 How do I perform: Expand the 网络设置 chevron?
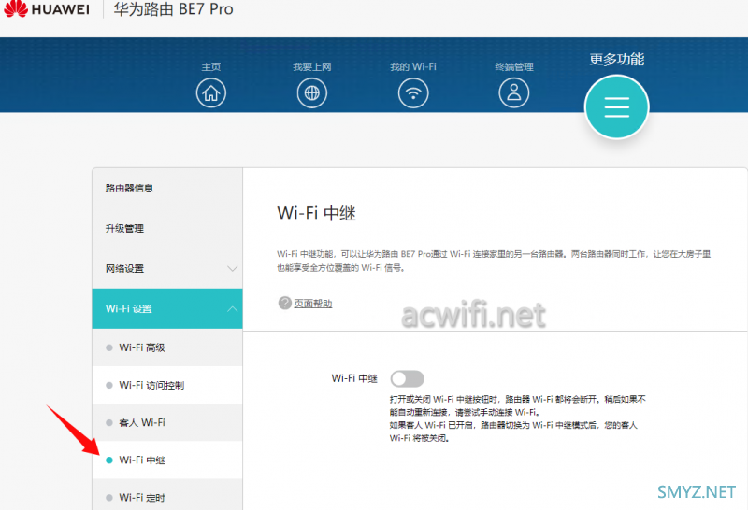click(232, 269)
